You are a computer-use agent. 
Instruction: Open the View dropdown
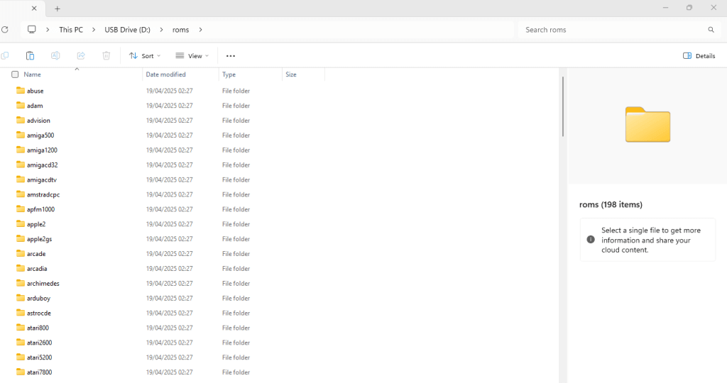(x=192, y=55)
